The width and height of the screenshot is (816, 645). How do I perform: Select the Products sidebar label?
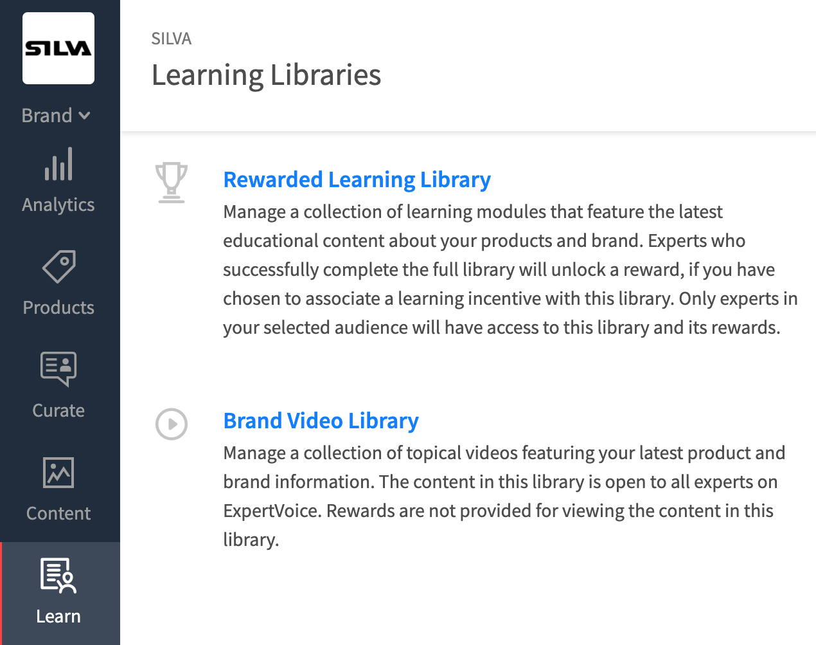tap(58, 307)
